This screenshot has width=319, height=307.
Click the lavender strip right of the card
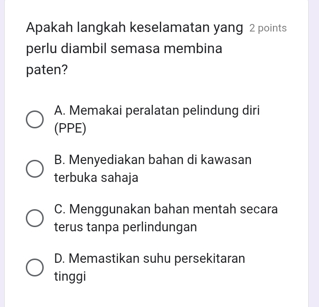313,153
